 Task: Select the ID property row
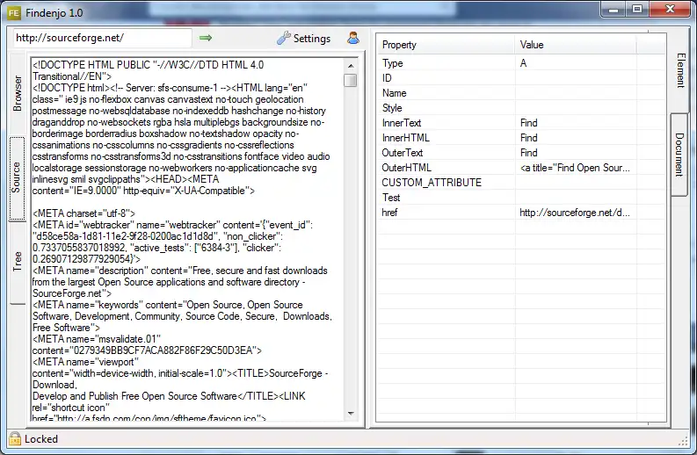521,78
